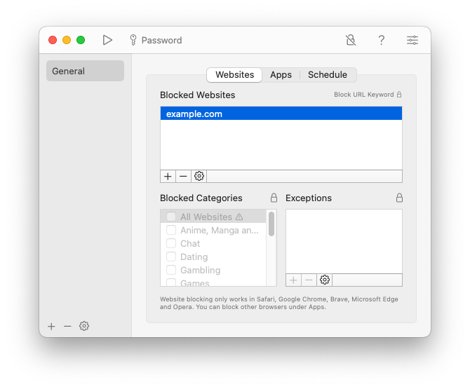Click the Start blocking play icon
Image resolution: width=470 pixels, height=389 pixels.
[107, 40]
